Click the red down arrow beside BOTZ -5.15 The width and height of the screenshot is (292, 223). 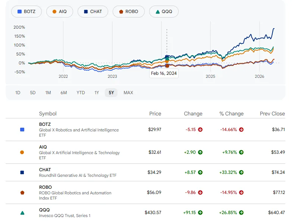200,130
